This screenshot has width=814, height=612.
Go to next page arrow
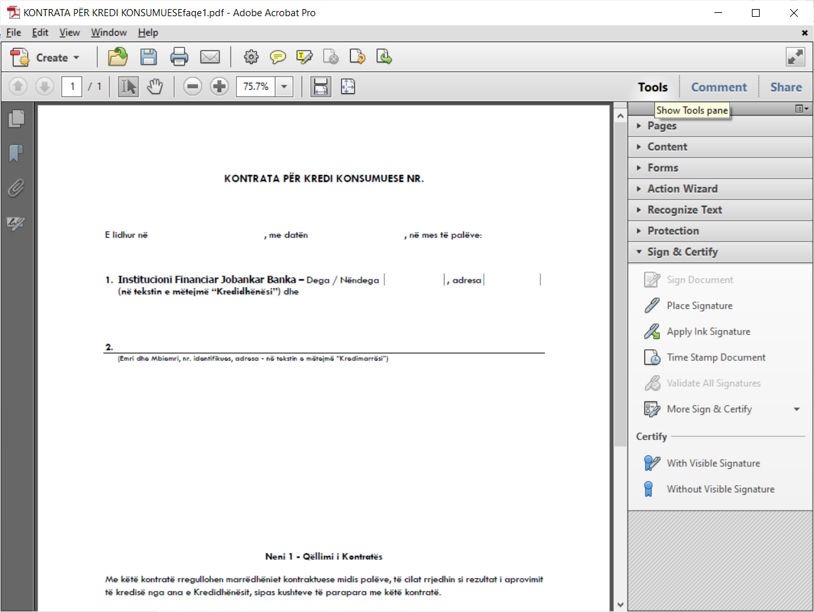44,87
